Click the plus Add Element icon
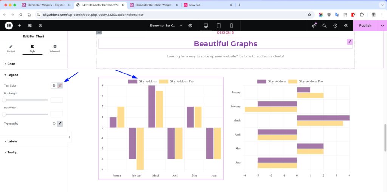Viewport: 387px width, 192px height. point(20,25)
